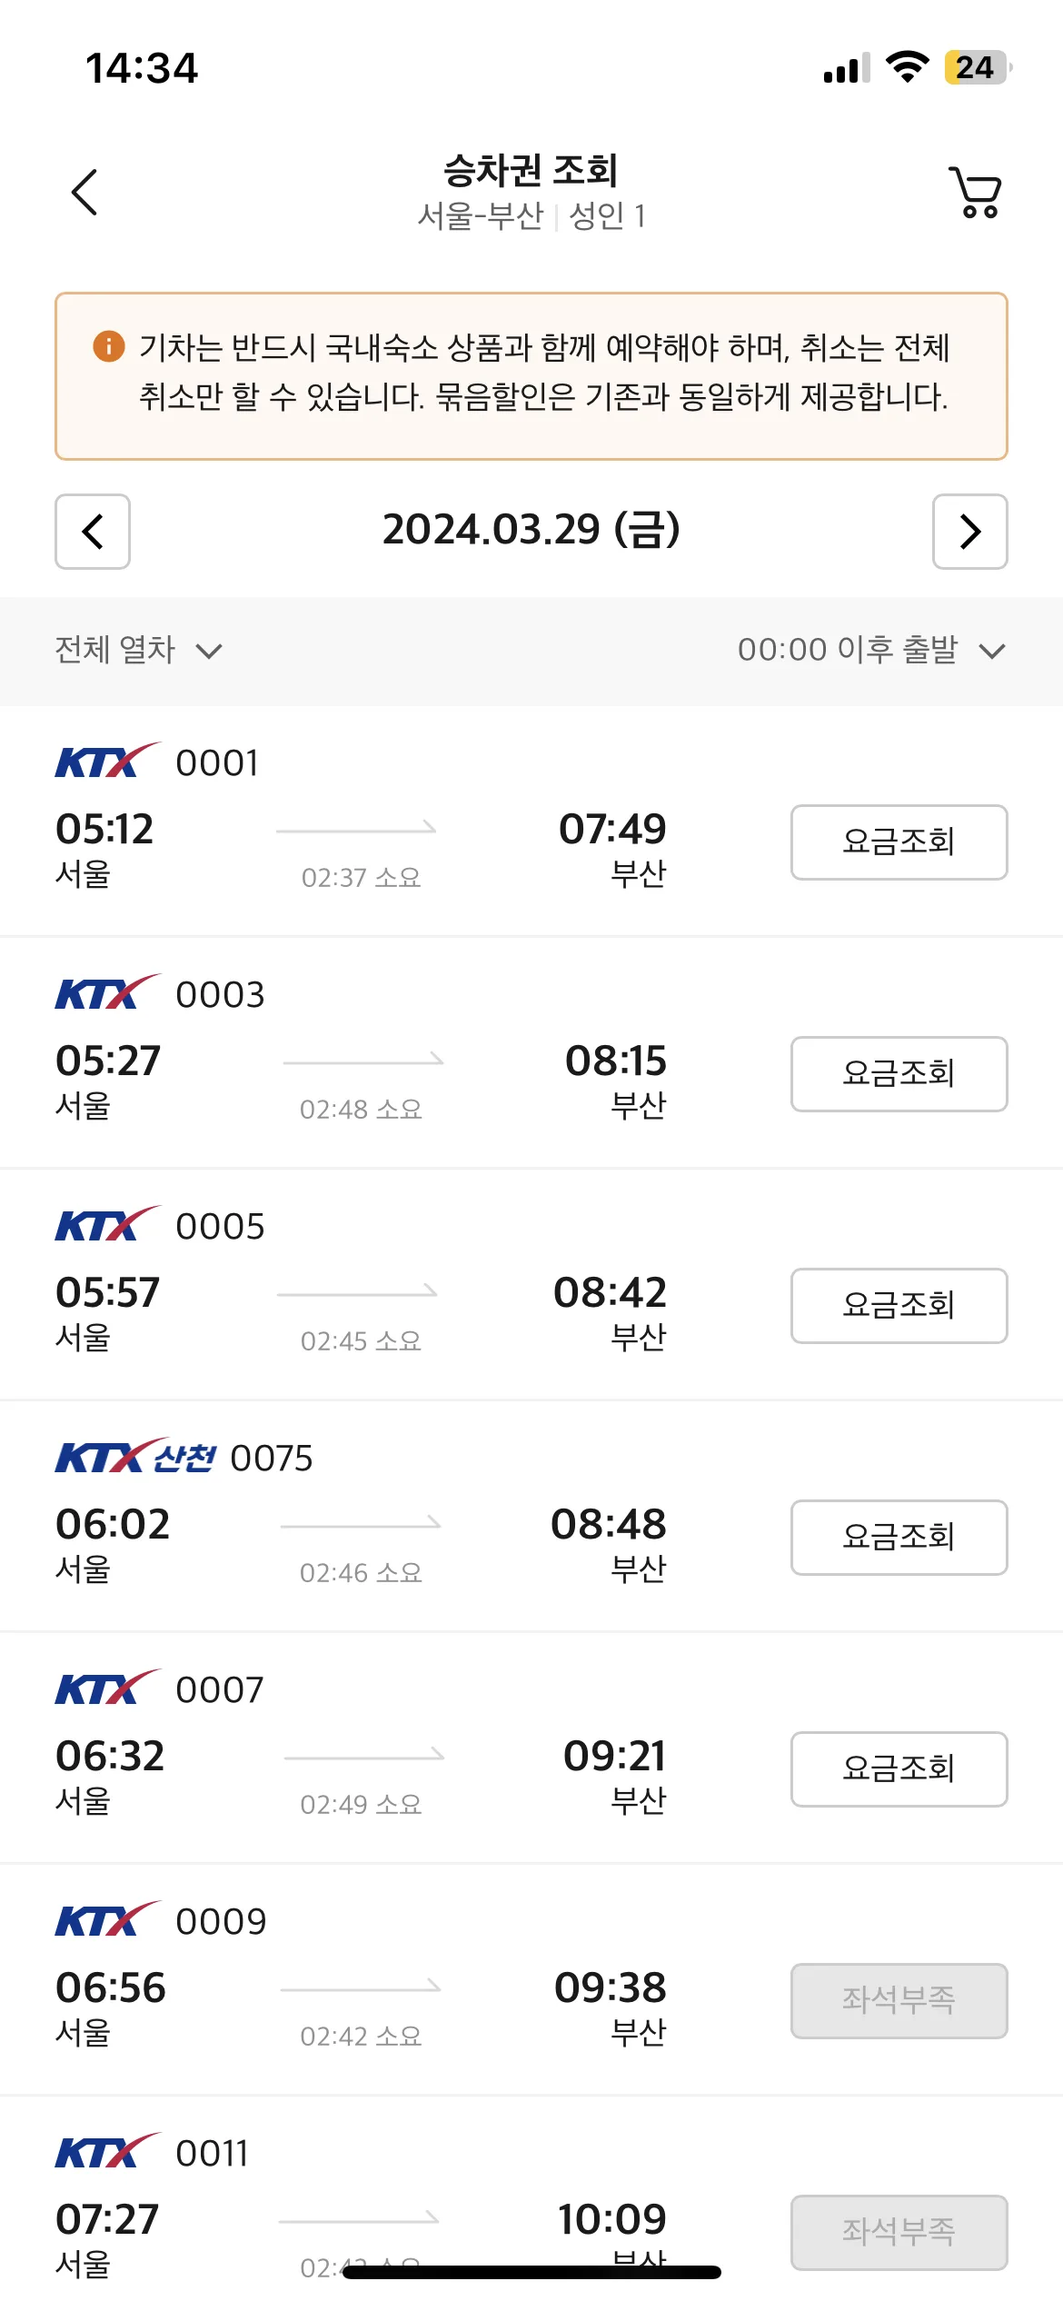1063x2301 pixels.
Task: Tap disabled 좌석부족 button for train 0009
Action: 899,2001
